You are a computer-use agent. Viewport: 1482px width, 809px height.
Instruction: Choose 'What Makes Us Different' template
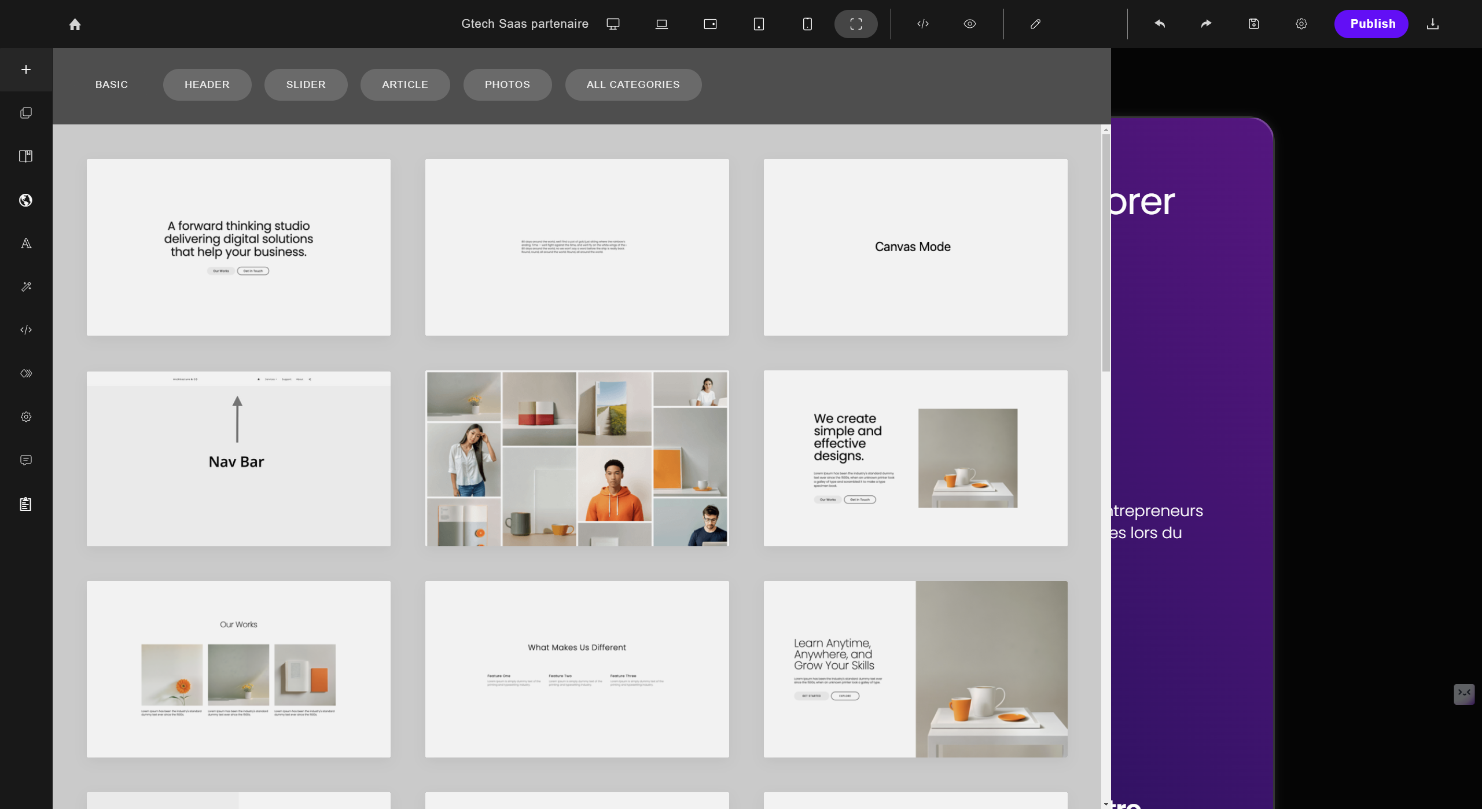point(577,669)
